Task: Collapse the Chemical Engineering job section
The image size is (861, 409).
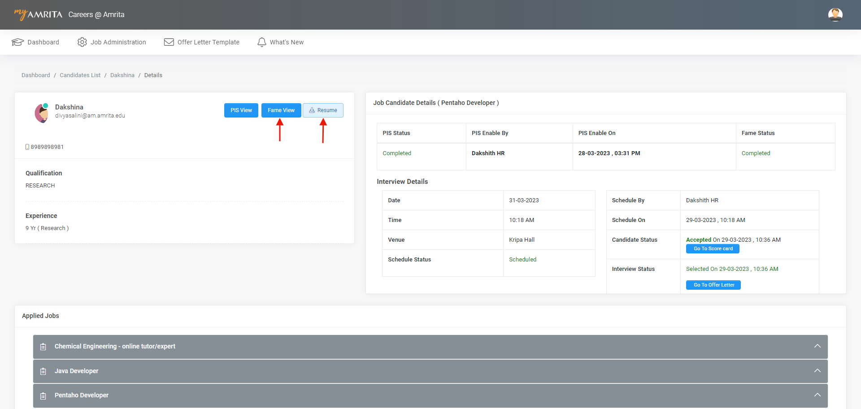Action: pos(817,346)
